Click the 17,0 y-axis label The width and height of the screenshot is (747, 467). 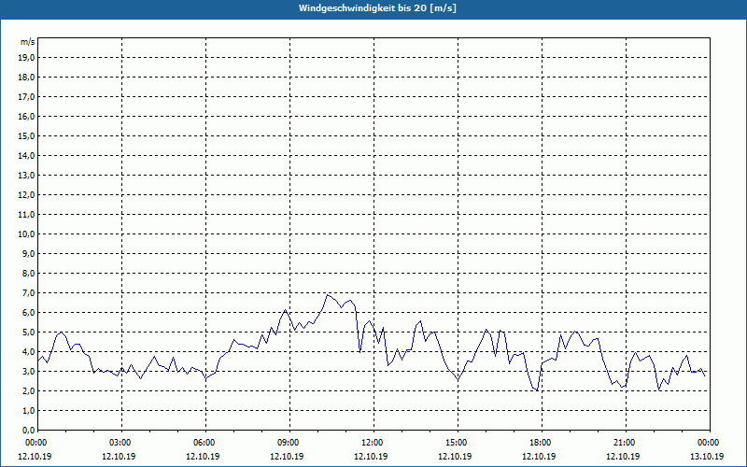26,97
